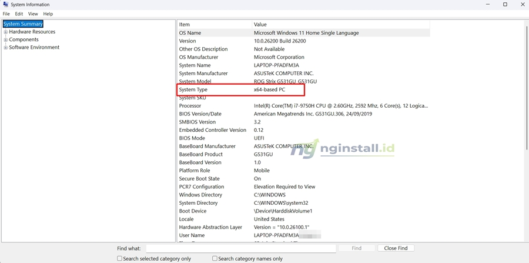Select the System Name row
Image resolution: width=529 pixels, height=263 pixels.
(x=304, y=65)
